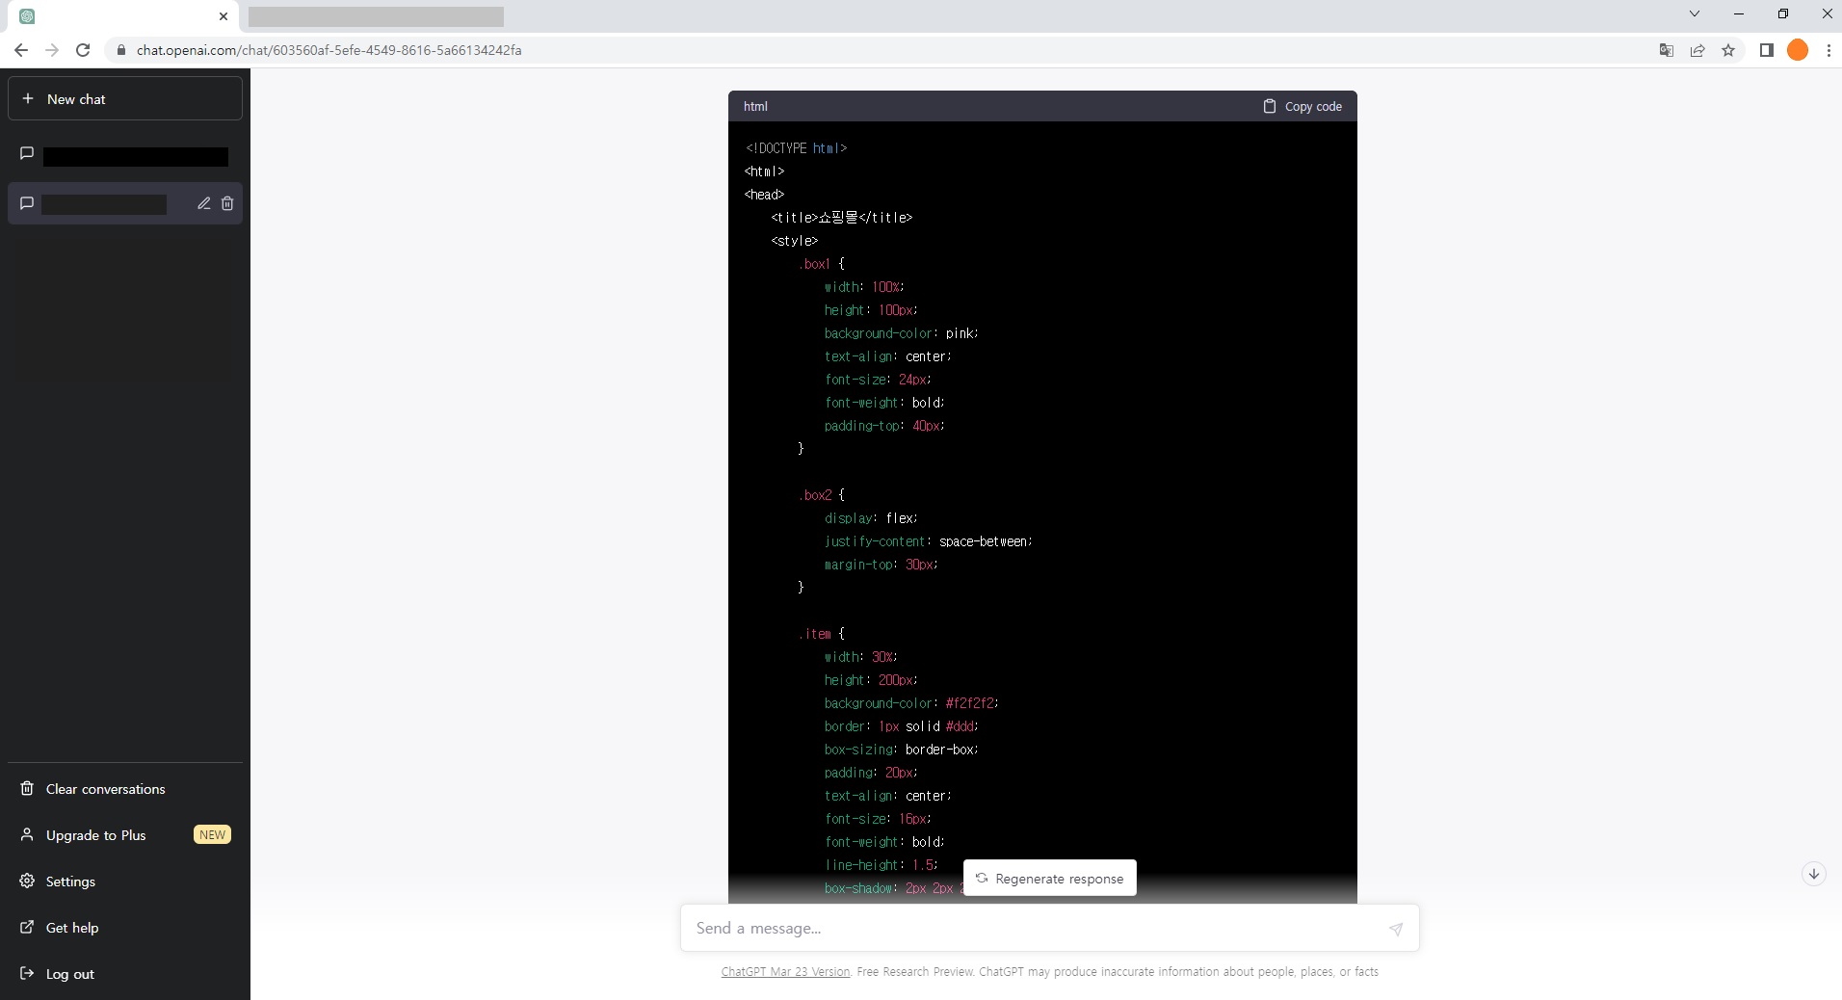The image size is (1842, 1000).
Task: Click Clear conversations in sidebar
Action: click(125, 789)
